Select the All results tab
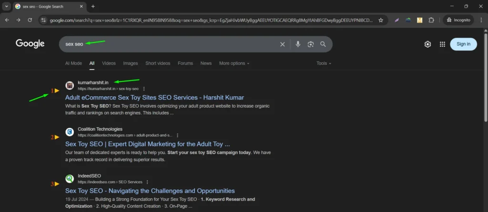 coord(92,63)
